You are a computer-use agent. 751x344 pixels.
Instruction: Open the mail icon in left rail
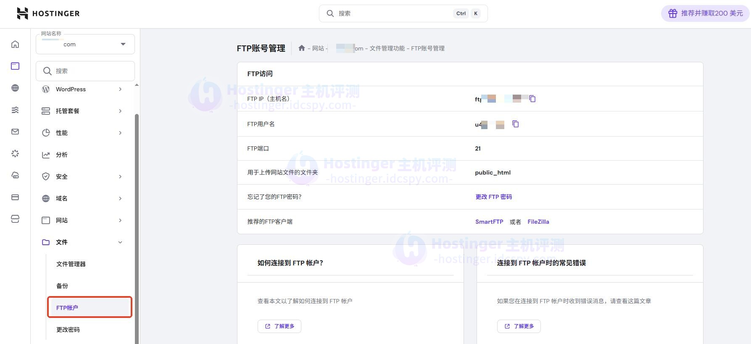point(15,132)
